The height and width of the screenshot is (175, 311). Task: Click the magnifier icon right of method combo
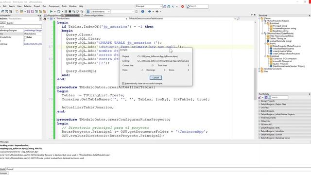click(x=238, y=18)
